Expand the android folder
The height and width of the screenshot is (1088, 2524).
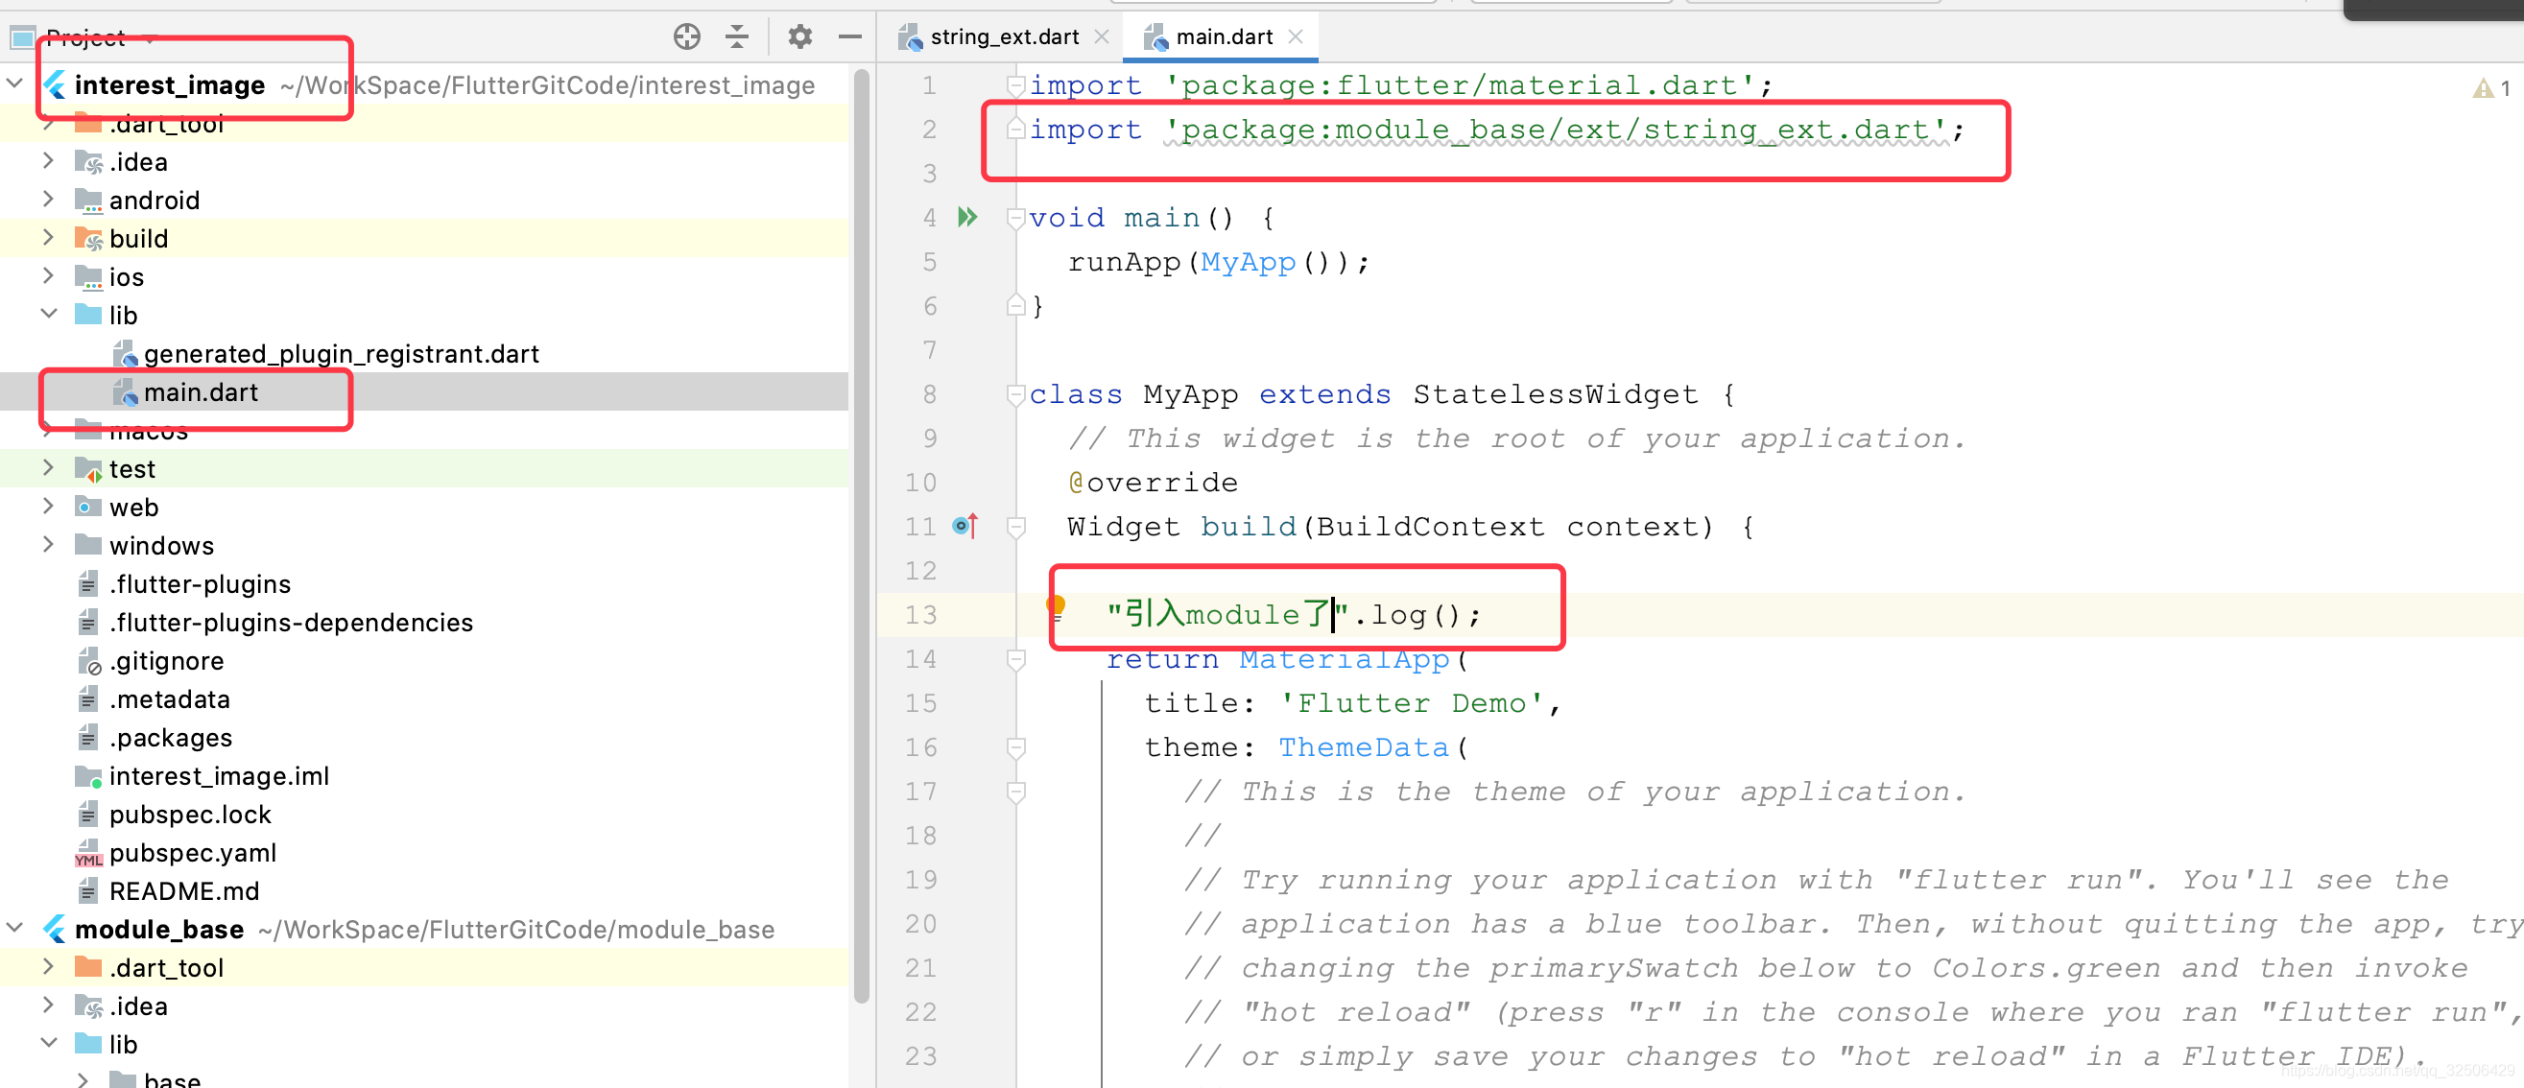point(49,200)
